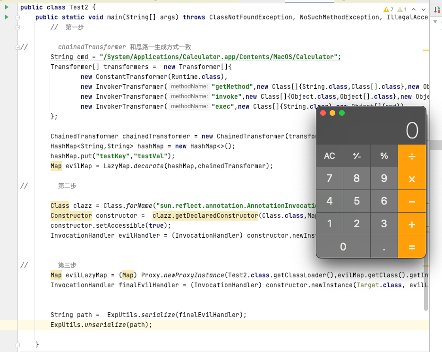Viewport: 442px width, 352px height.
Task: Collapse the gray triangle in the right side panel
Action: tap(435, 21)
